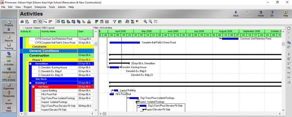
Task: Collapse the Building 1 group
Action: pos(30,83)
